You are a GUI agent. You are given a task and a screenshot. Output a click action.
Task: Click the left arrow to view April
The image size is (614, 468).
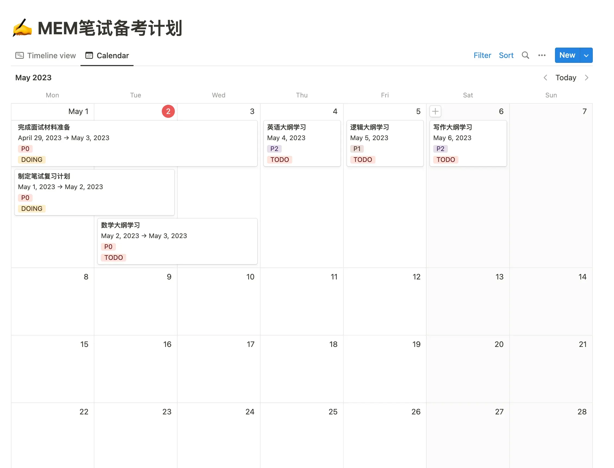[545, 78]
